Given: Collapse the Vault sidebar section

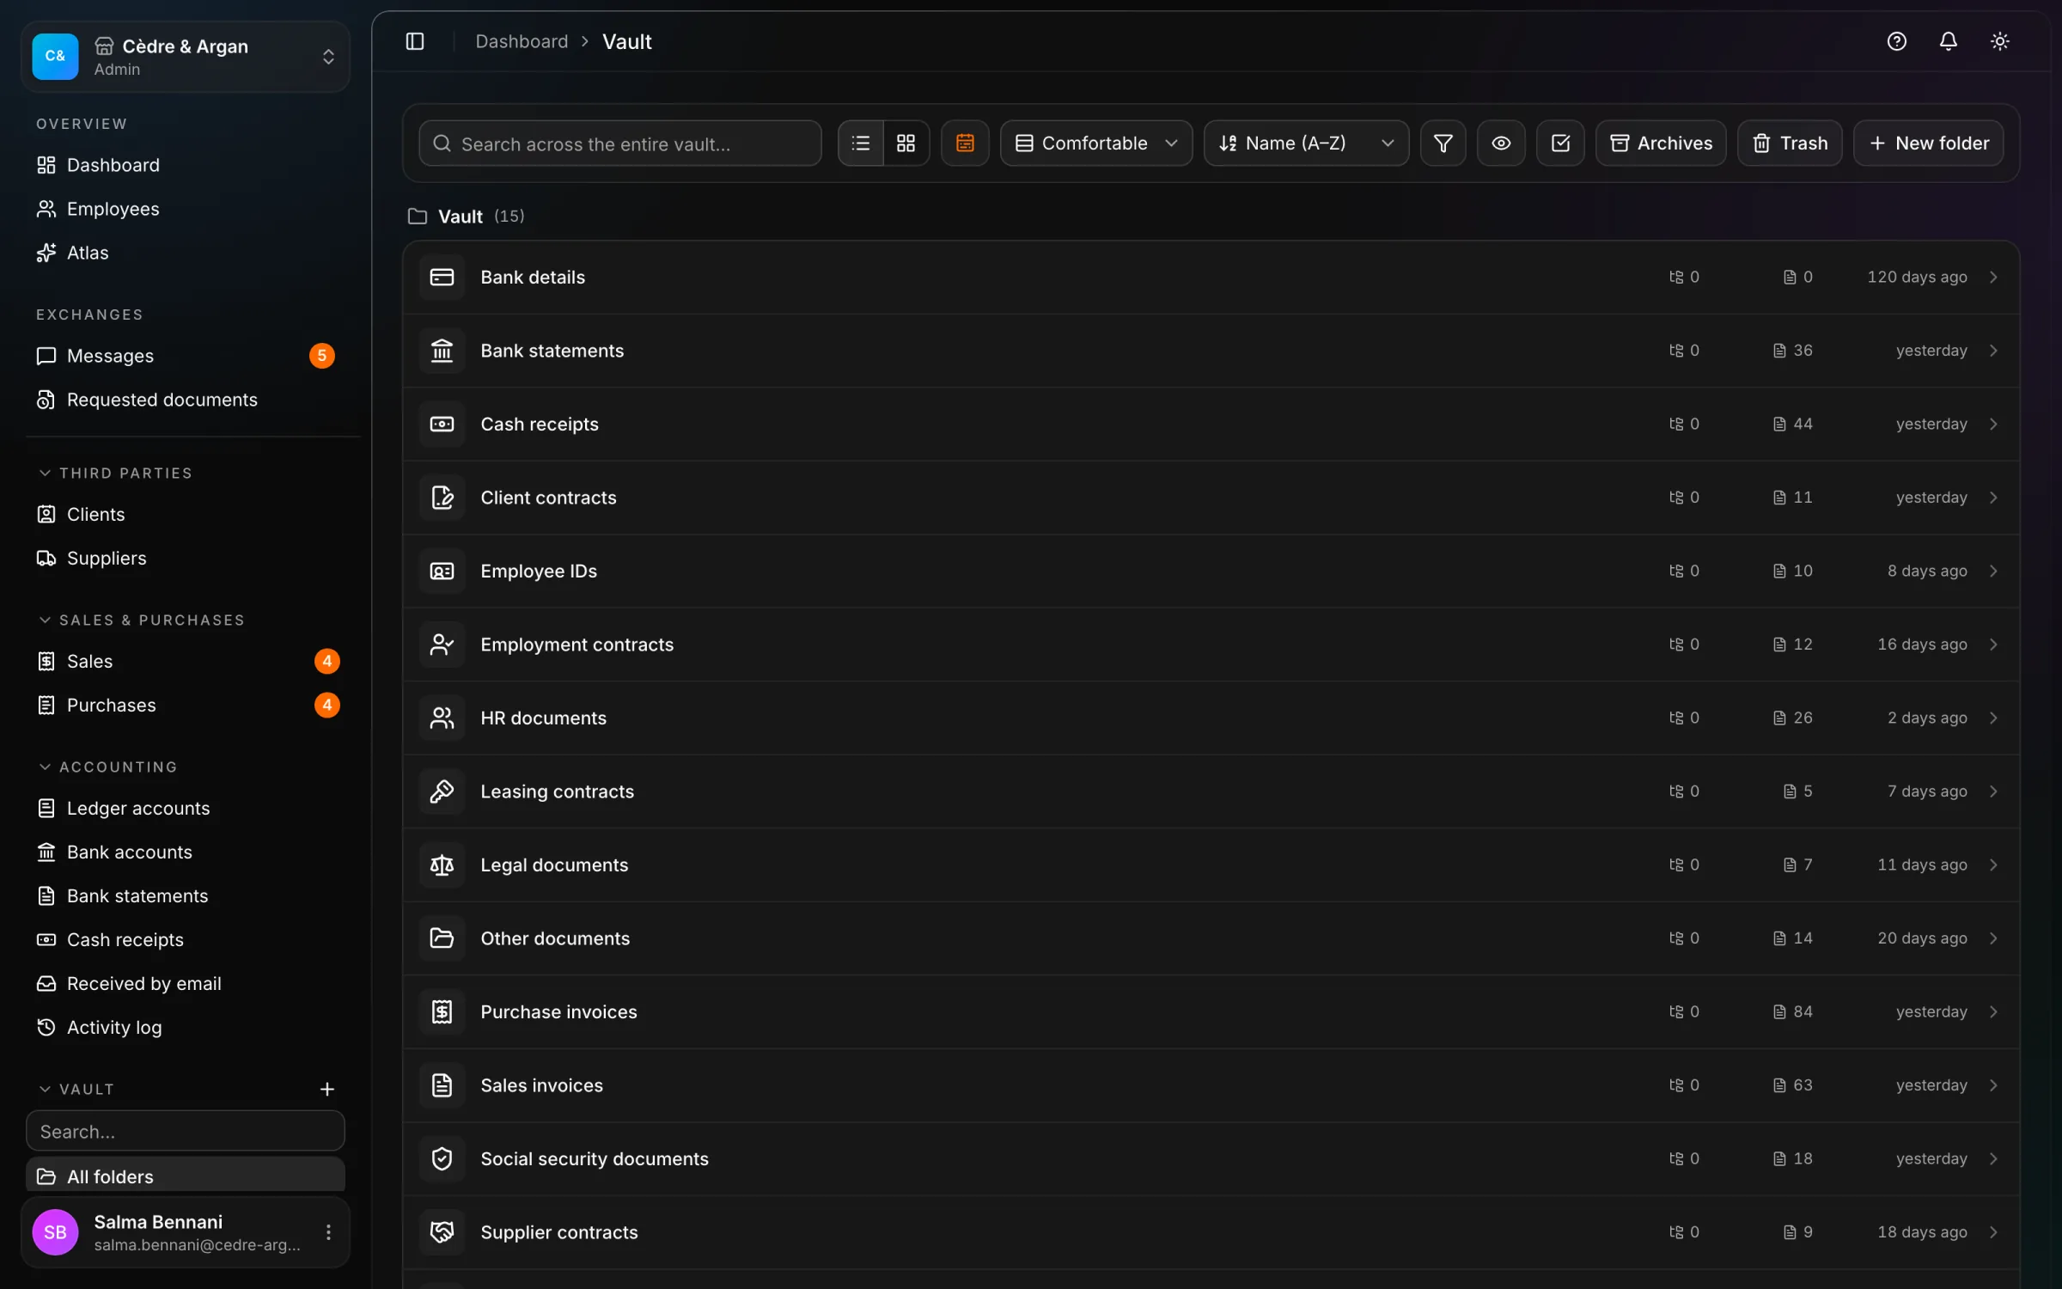Looking at the screenshot, I should pyautogui.click(x=76, y=1090).
